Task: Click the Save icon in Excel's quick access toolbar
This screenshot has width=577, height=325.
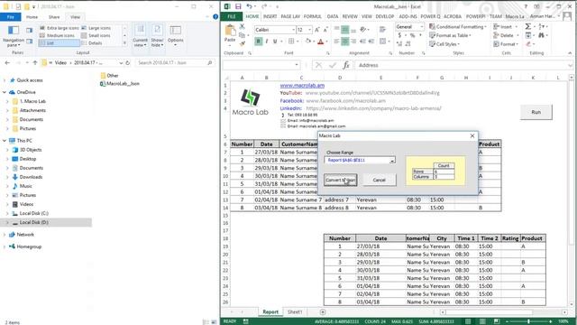Action: pos(238,6)
